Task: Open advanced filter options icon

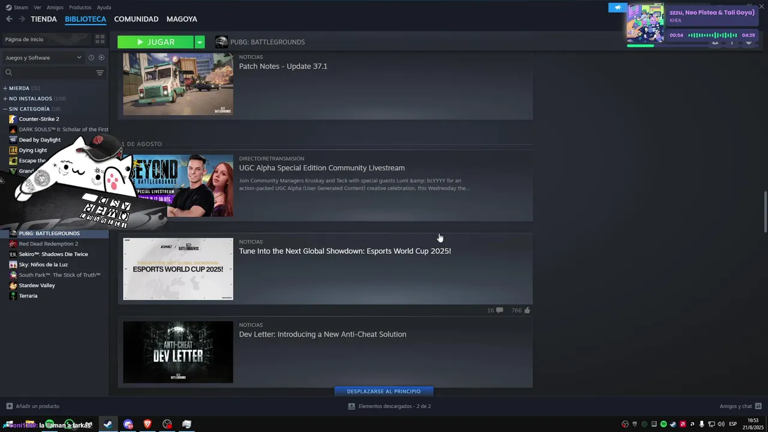Action: coord(100,73)
